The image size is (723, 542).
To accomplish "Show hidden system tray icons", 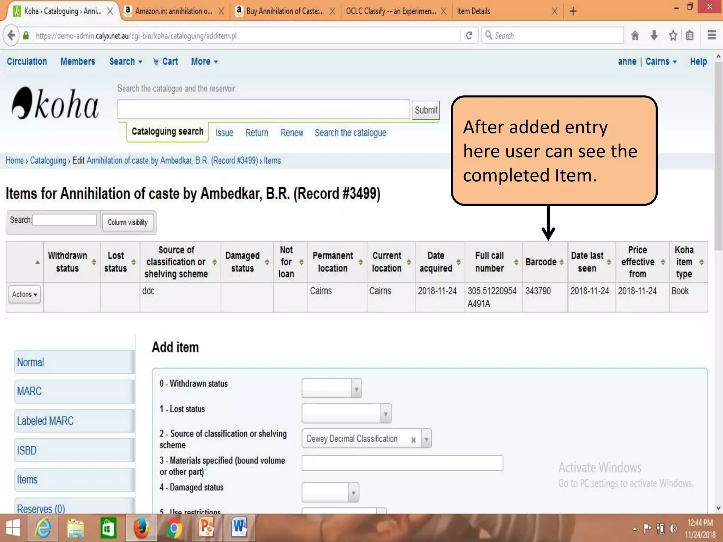I will coord(635,529).
